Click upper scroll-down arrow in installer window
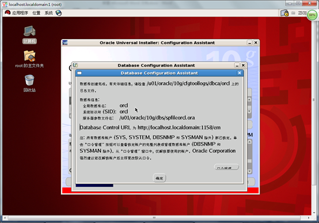 click(249, 111)
